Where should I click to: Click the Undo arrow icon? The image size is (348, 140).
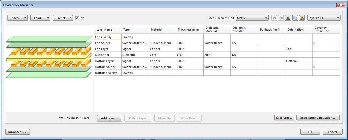pos(274,18)
